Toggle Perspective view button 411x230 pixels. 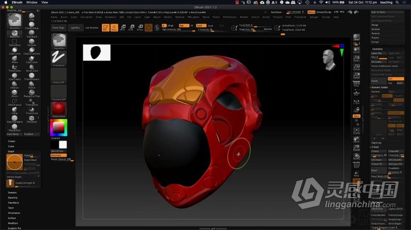(x=356, y=84)
